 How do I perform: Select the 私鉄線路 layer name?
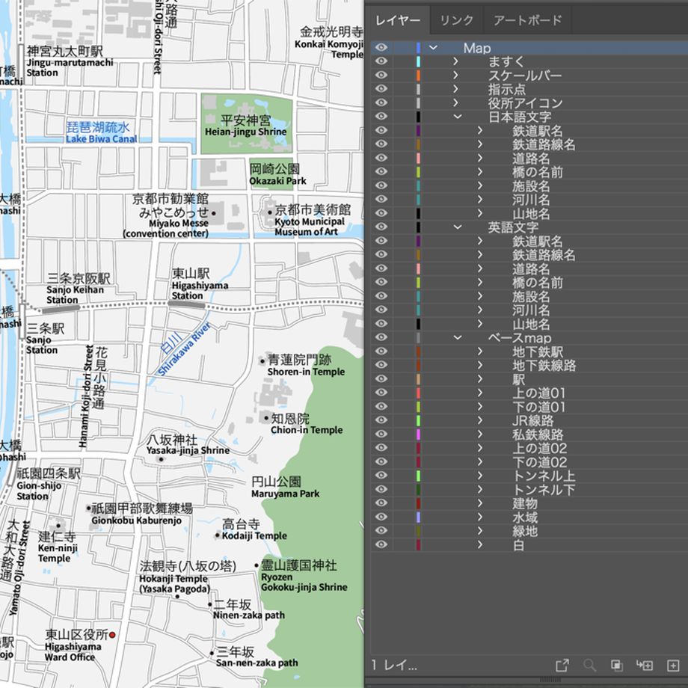point(538,434)
